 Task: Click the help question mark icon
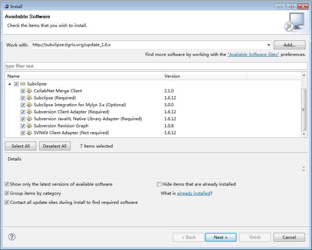pyautogui.click(x=12, y=237)
